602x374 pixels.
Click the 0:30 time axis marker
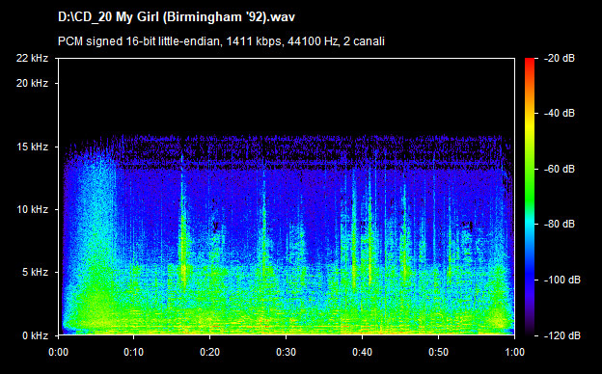pyautogui.click(x=286, y=352)
